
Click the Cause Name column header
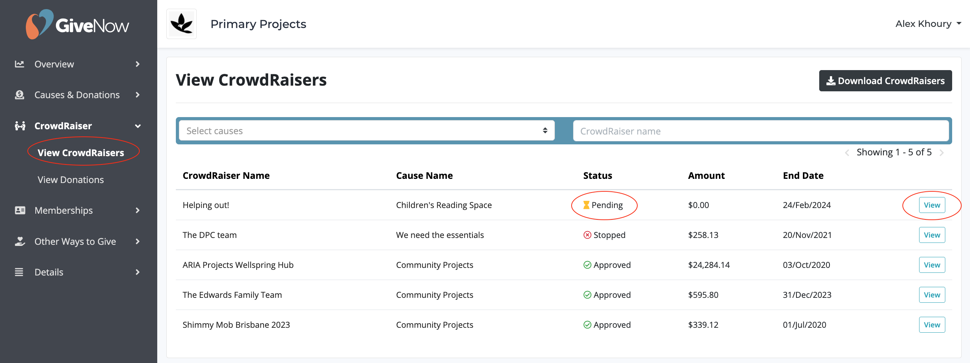(424, 175)
